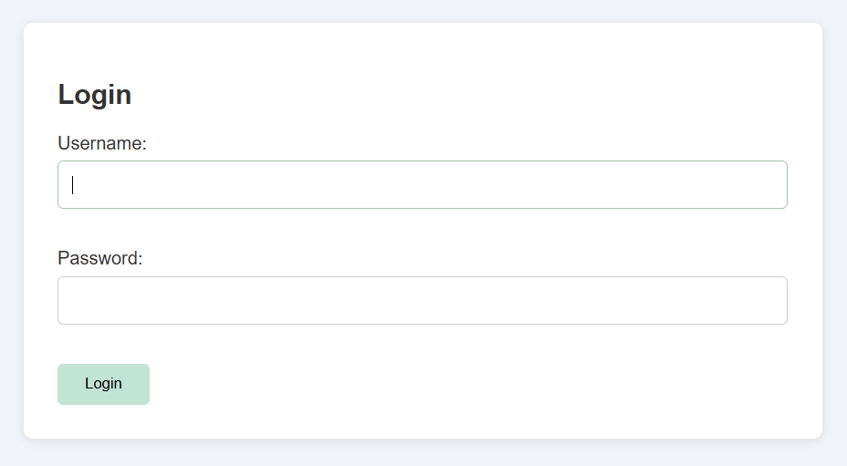Screen dimensions: 847x466
Task: Place cursor in the Username box
Action: point(422,185)
